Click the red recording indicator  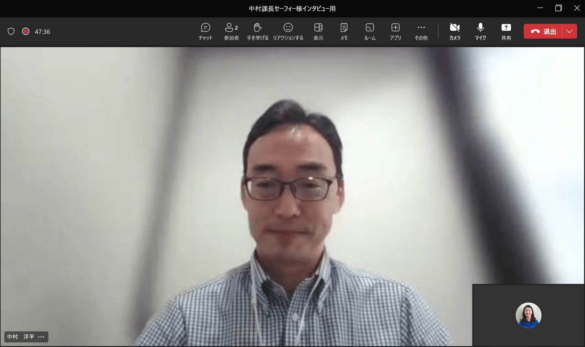point(26,31)
